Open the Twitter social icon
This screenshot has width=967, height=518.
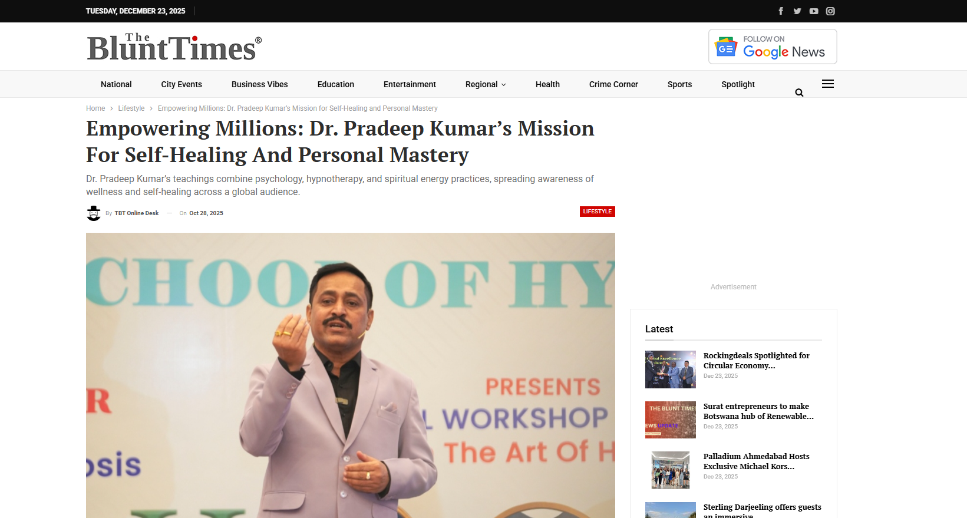pos(797,11)
